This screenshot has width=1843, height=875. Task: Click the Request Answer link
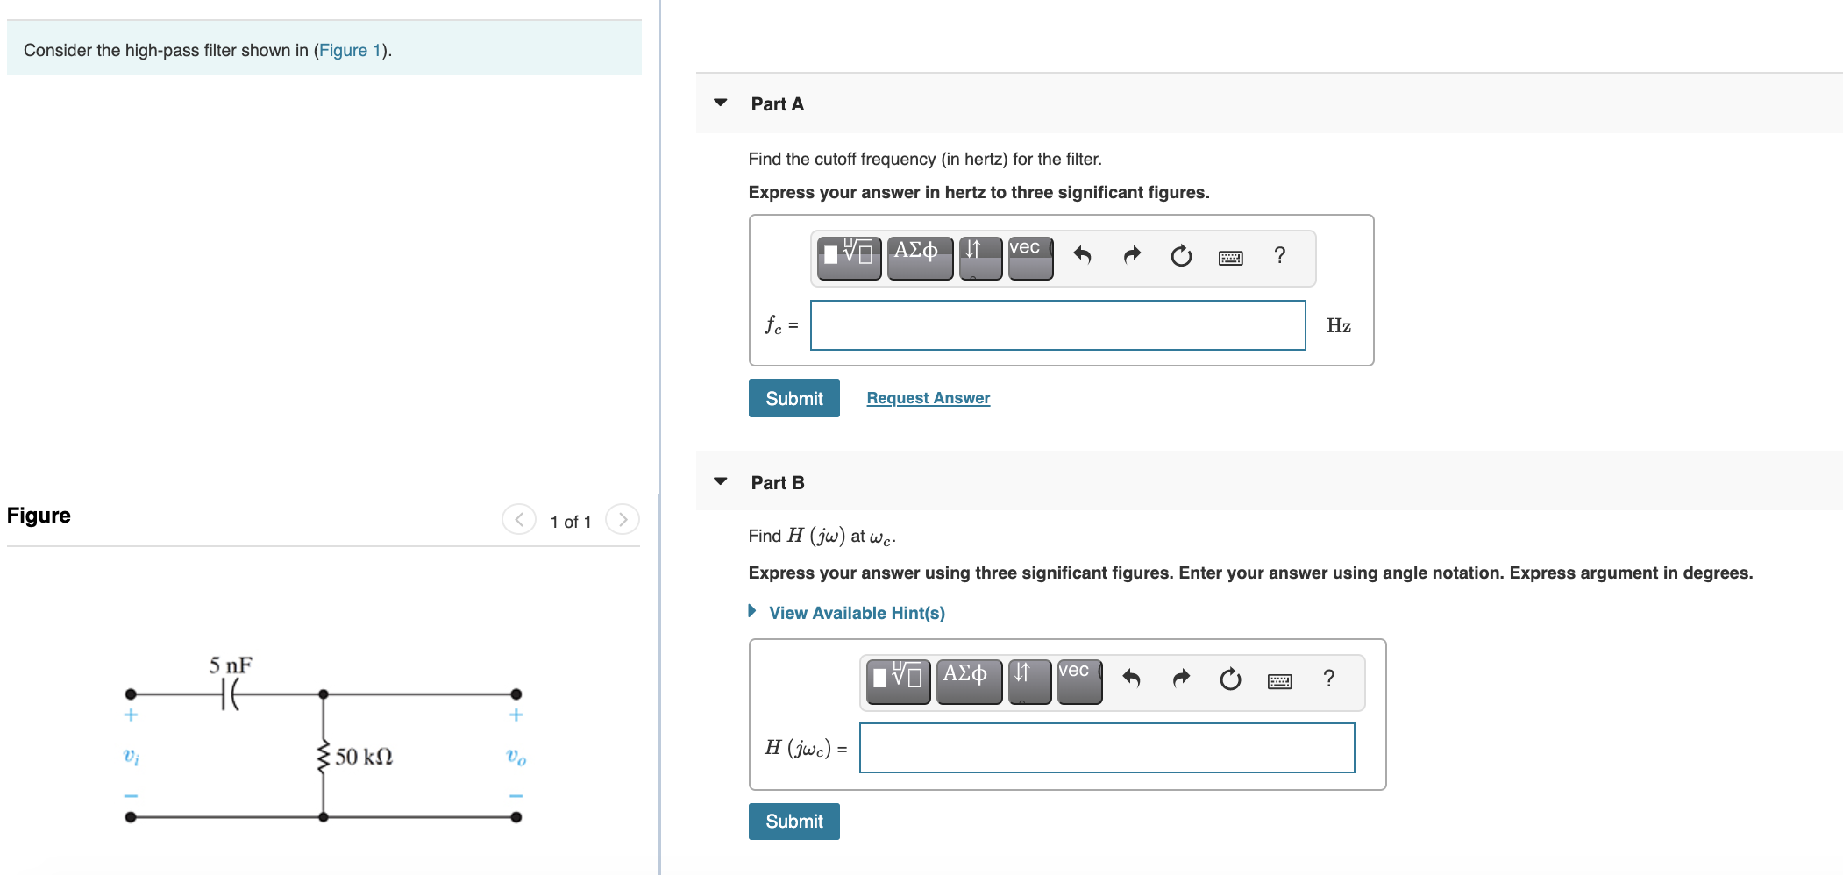pos(928,398)
